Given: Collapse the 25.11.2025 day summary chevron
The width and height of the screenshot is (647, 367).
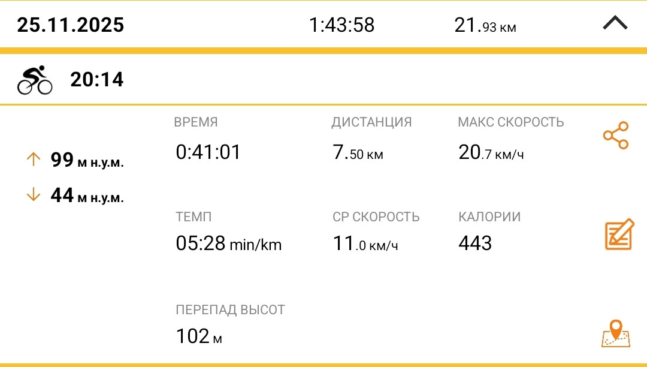Looking at the screenshot, I should [615, 23].
